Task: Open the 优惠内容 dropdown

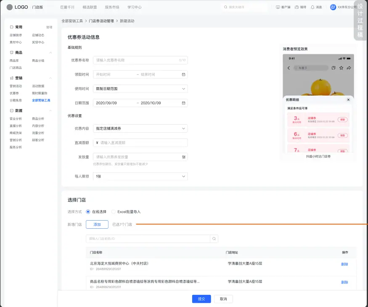Action: pos(140,128)
